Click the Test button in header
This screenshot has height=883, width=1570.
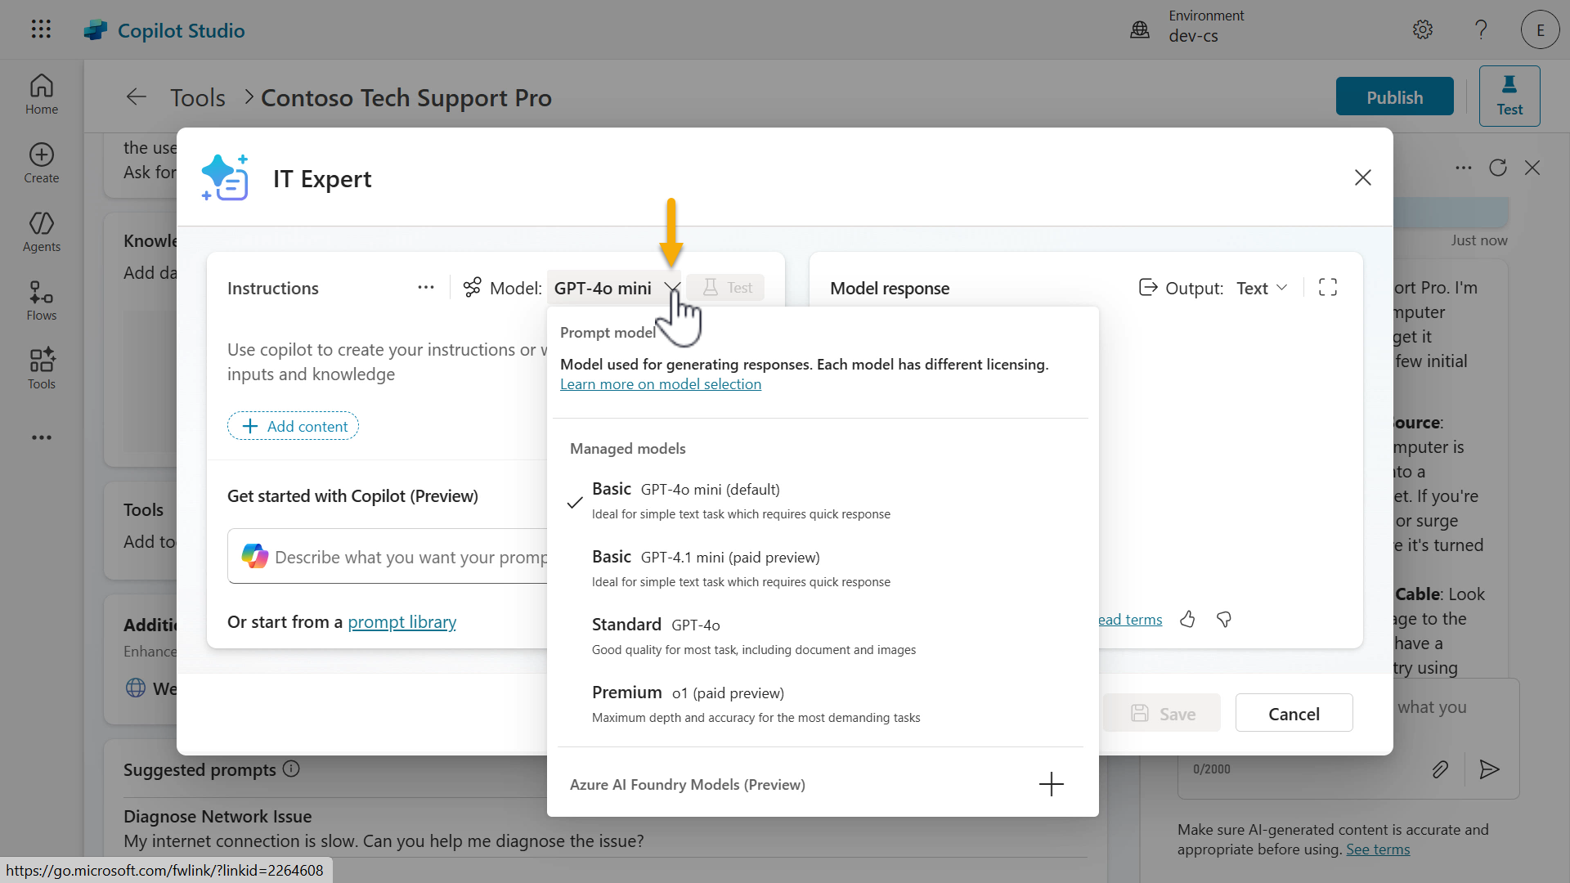click(x=1509, y=96)
